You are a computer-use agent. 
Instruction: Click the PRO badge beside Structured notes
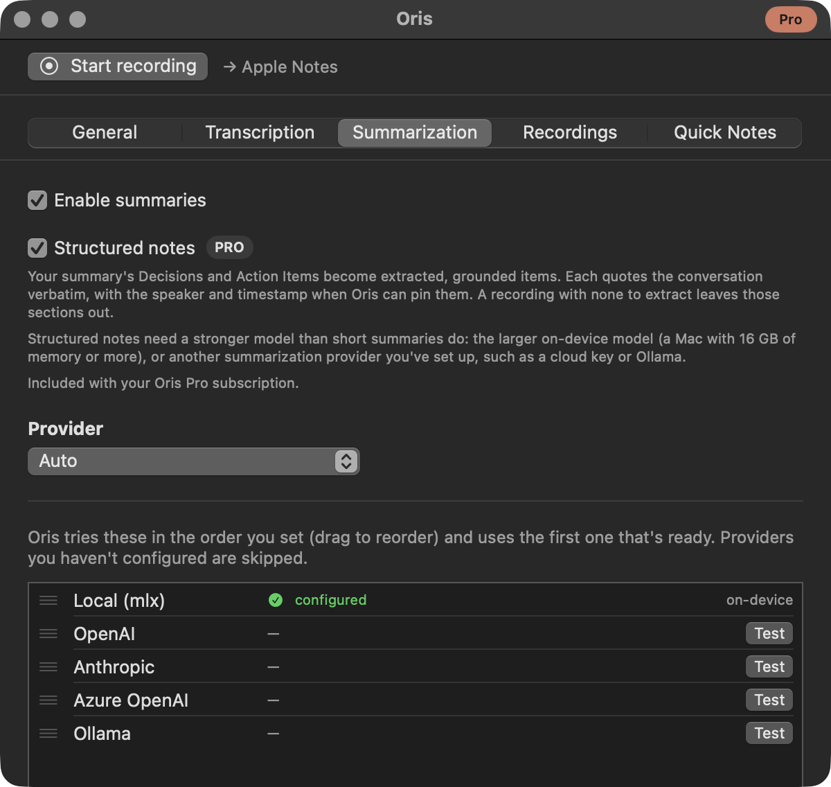pos(229,247)
